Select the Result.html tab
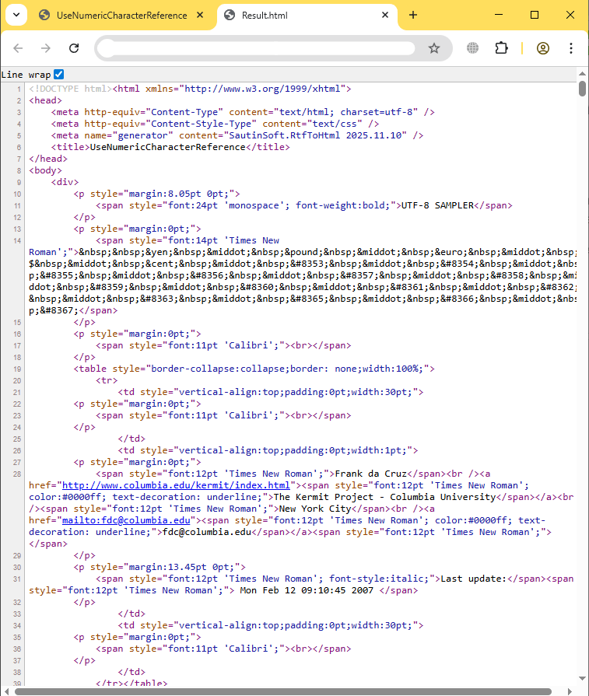Image resolution: width=589 pixels, height=696 pixels. pos(307,16)
